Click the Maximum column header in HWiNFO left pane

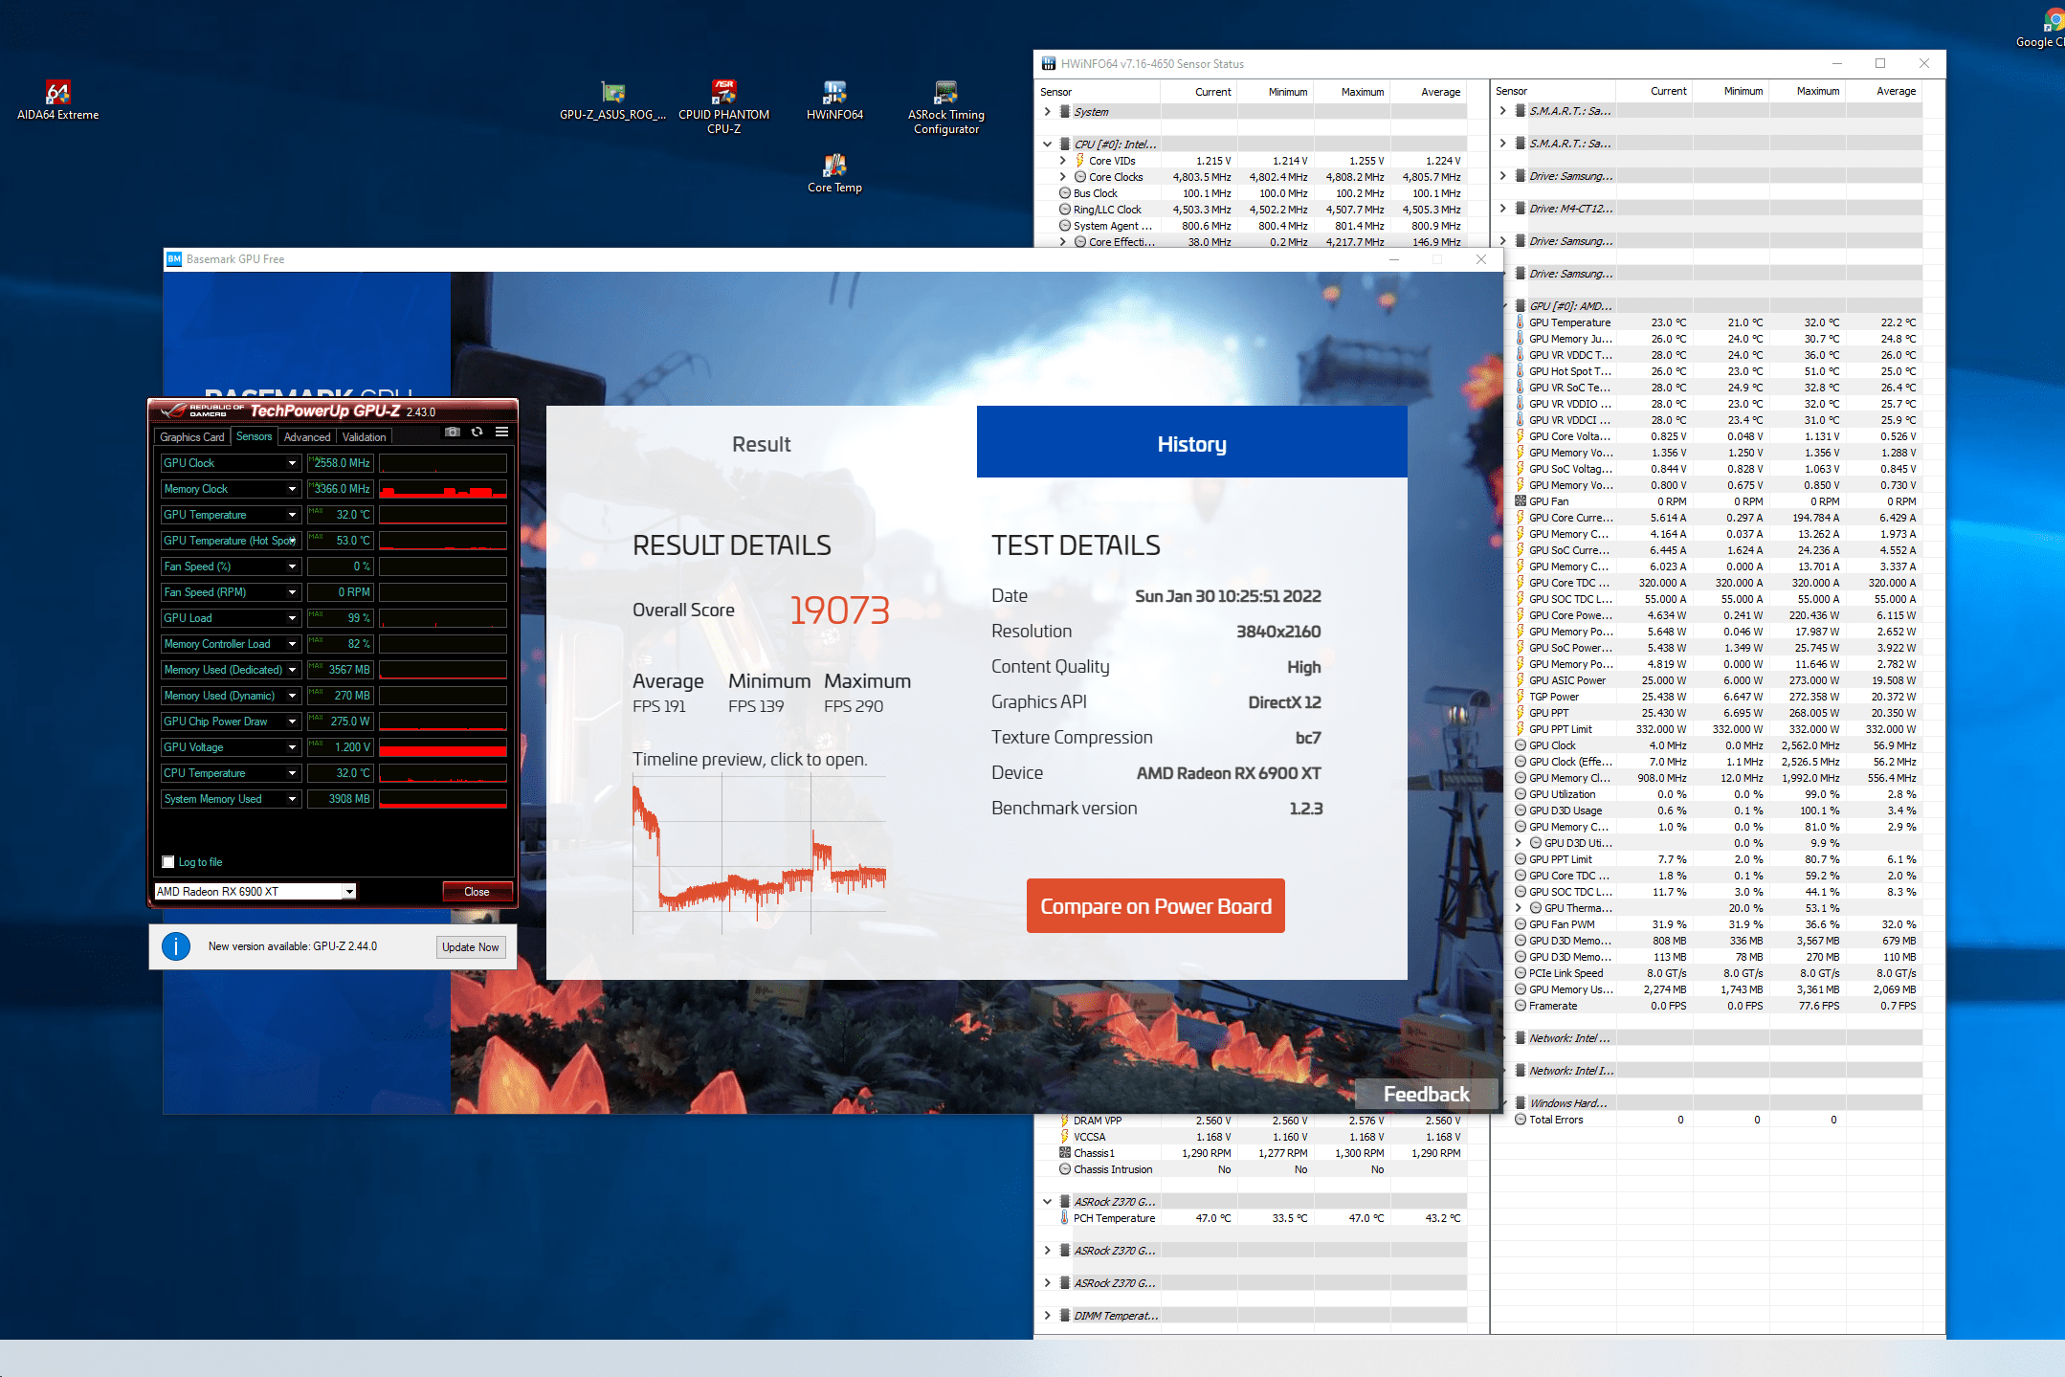(x=1351, y=92)
